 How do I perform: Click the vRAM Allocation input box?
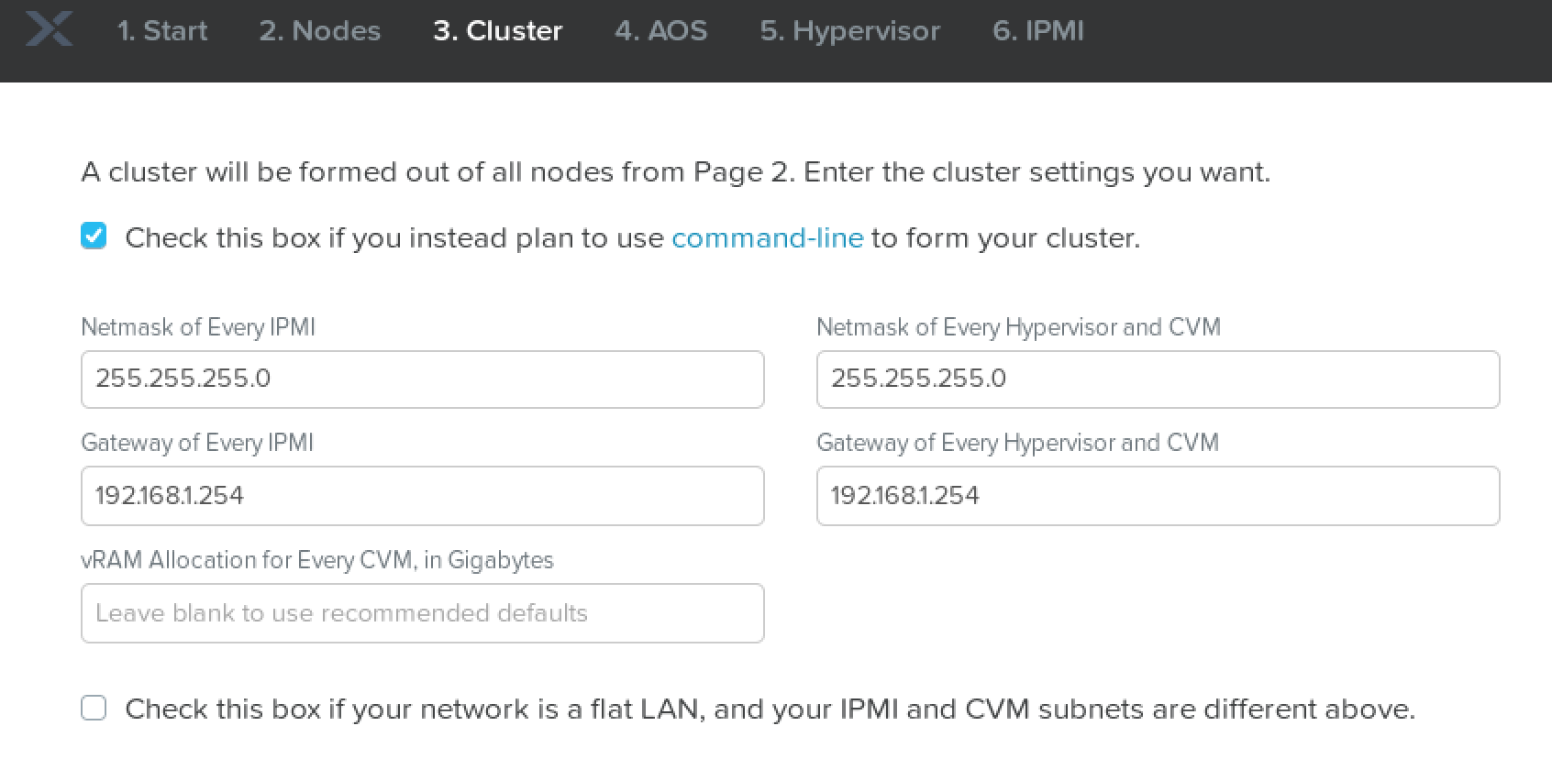422,613
